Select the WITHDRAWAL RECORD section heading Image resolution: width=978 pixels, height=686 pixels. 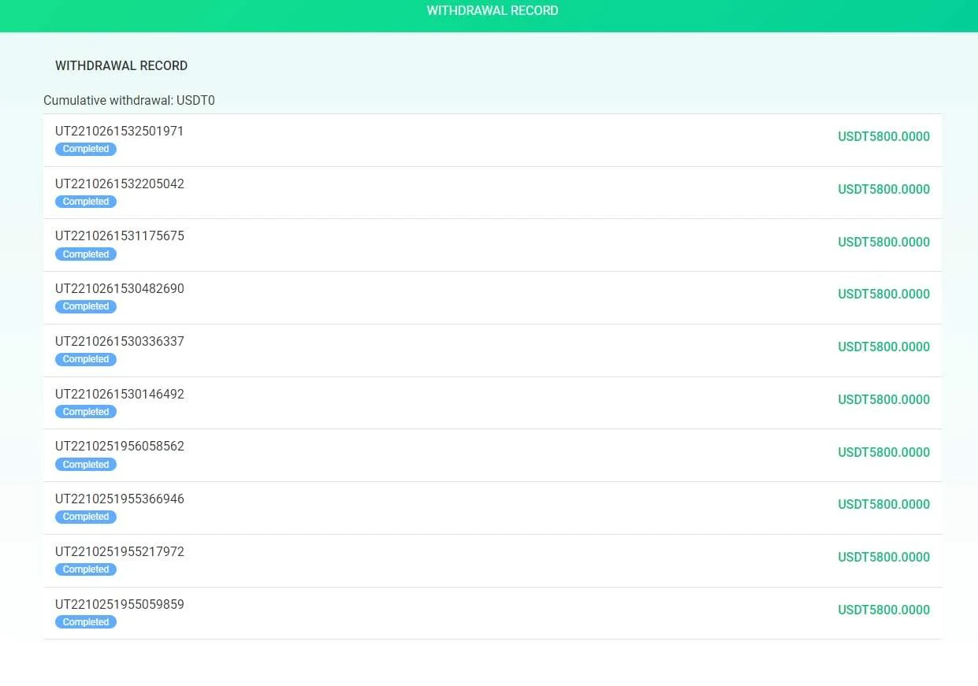121,66
